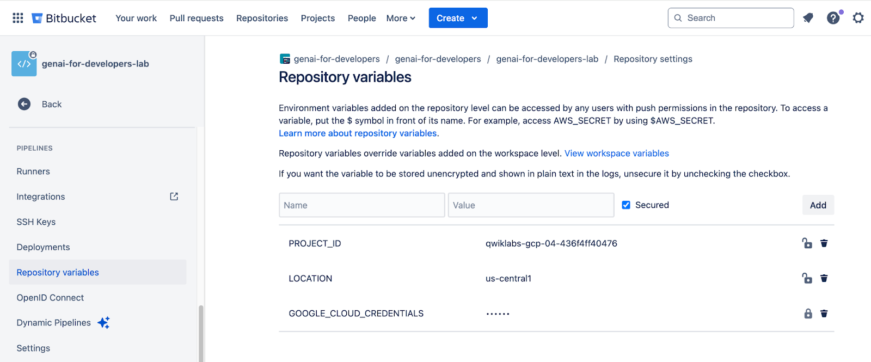Image resolution: width=871 pixels, height=362 pixels.
Task: Open the notifications icon in header
Action: [x=808, y=18]
